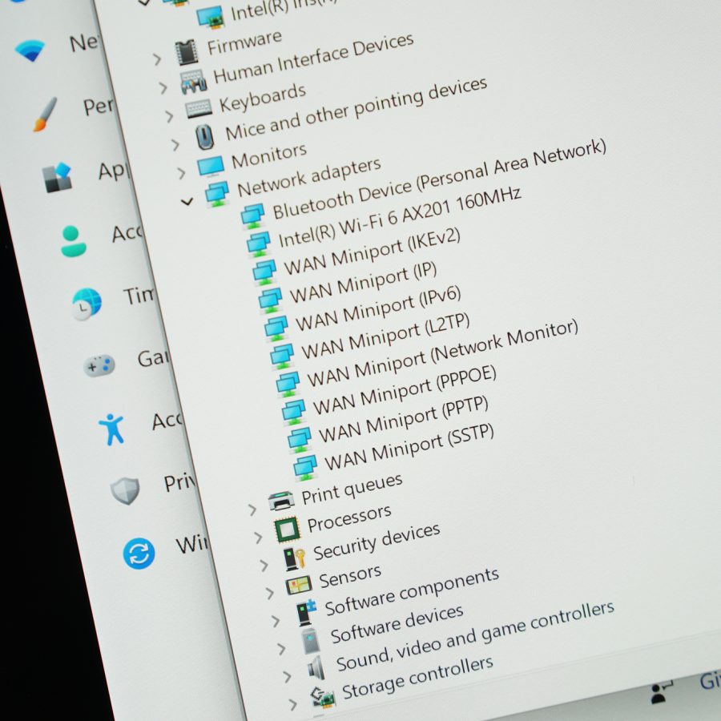Click the WAN Miniport (SSTP) icon

[305, 467]
